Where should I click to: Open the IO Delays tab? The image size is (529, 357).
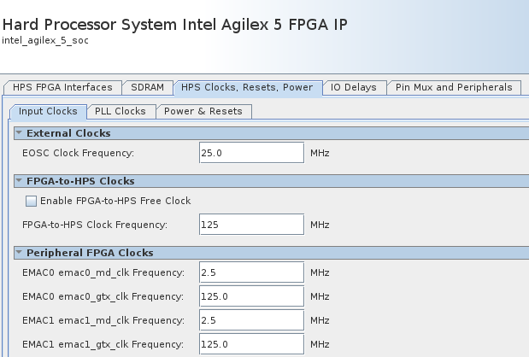(x=355, y=87)
